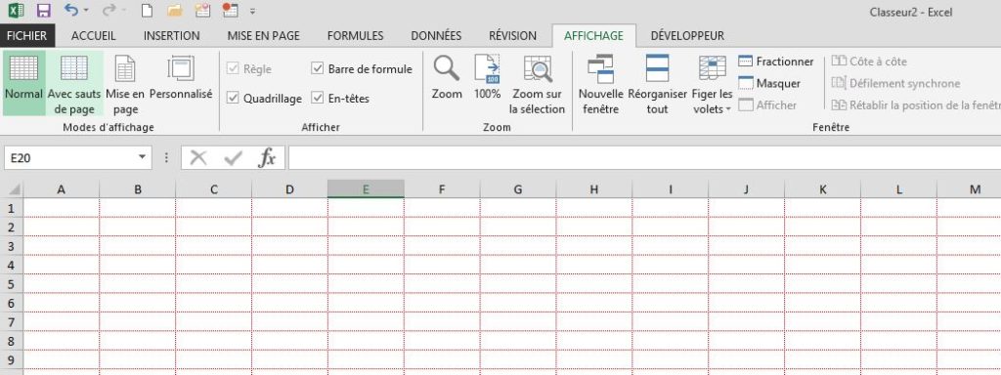Screen dimensions: 1001x375
Task: Click the Excel logo icon
Action: pyautogui.click(x=16, y=11)
